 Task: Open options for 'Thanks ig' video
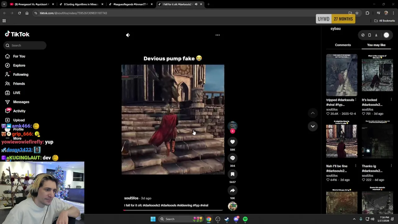coord(391,166)
